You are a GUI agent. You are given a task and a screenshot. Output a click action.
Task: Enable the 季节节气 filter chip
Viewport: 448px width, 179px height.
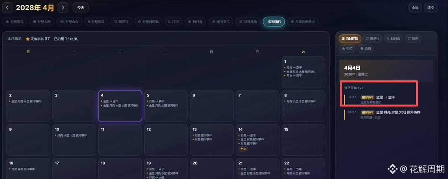(221, 22)
